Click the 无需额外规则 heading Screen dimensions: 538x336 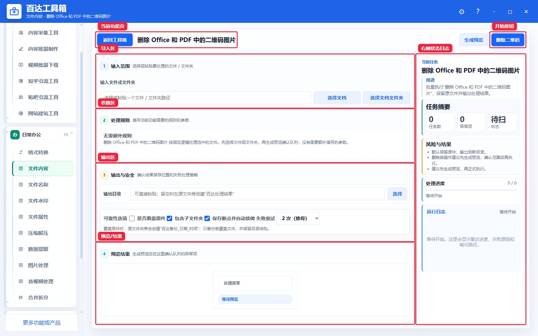click(x=118, y=136)
